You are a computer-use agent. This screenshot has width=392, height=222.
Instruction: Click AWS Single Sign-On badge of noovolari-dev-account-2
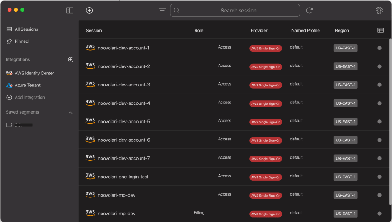point(265,67)
